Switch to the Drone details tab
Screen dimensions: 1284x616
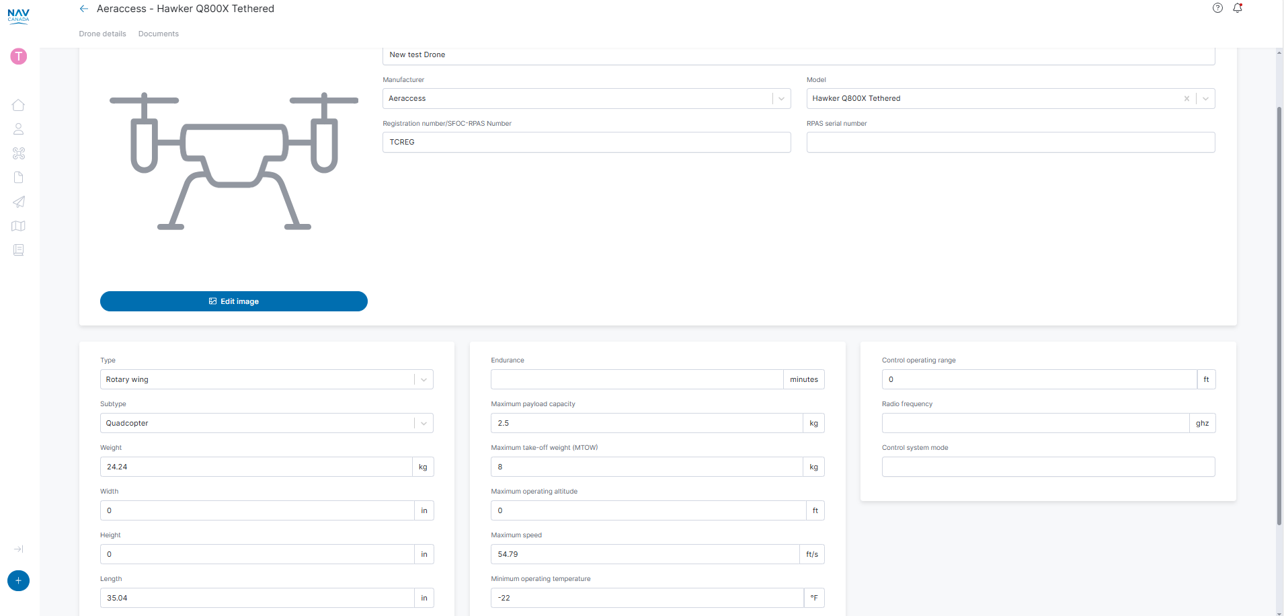(102, 34)
